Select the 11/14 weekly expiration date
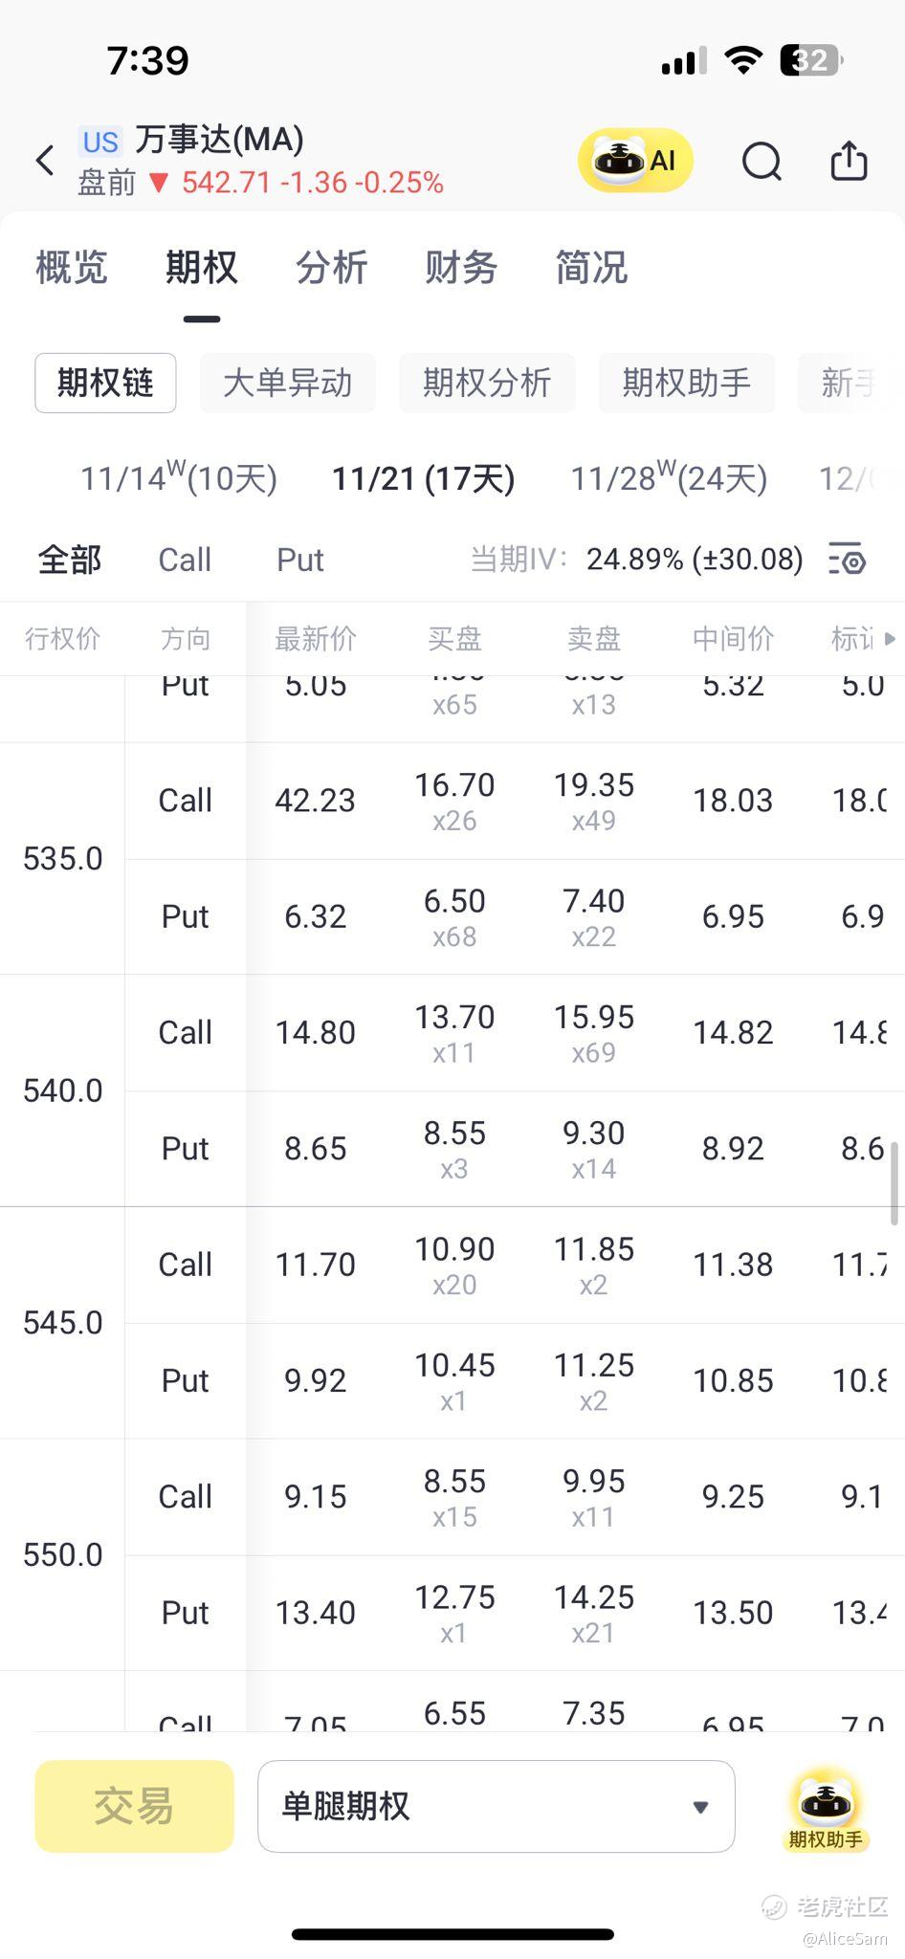The width and height of the screenshot is (905, 1959). coord(179,478)
